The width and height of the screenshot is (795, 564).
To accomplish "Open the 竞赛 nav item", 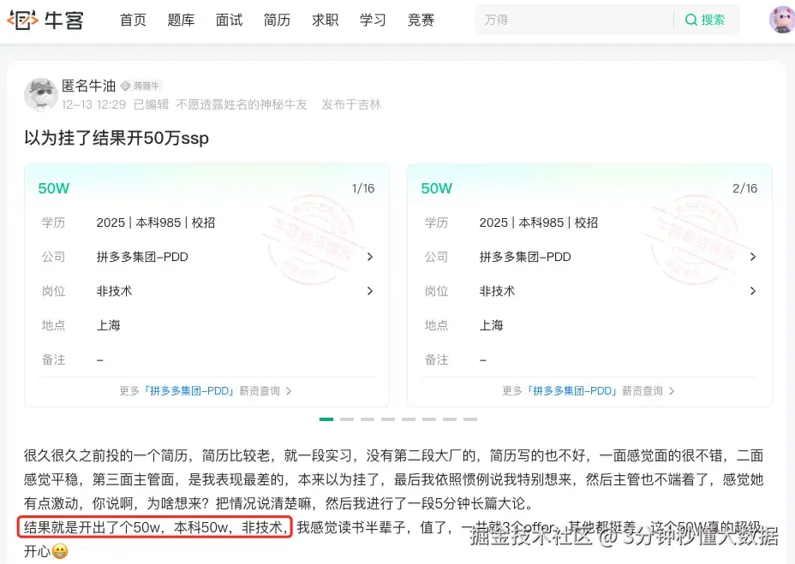I will click(421, 21).
